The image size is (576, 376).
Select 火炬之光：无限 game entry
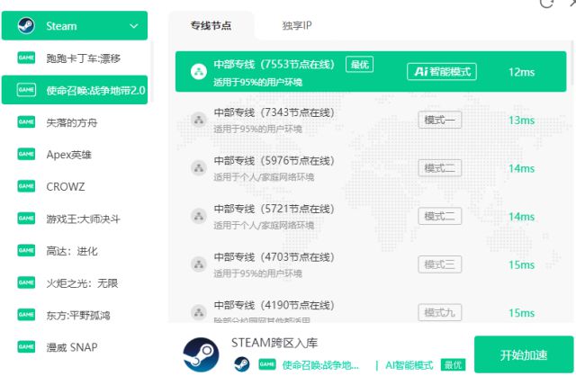pos(75,282)
